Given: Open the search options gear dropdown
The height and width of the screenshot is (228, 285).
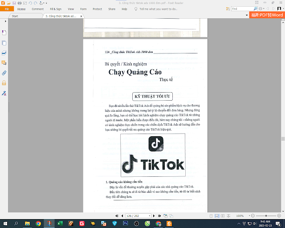Looking at the screenshot, I should pos(261,9).
